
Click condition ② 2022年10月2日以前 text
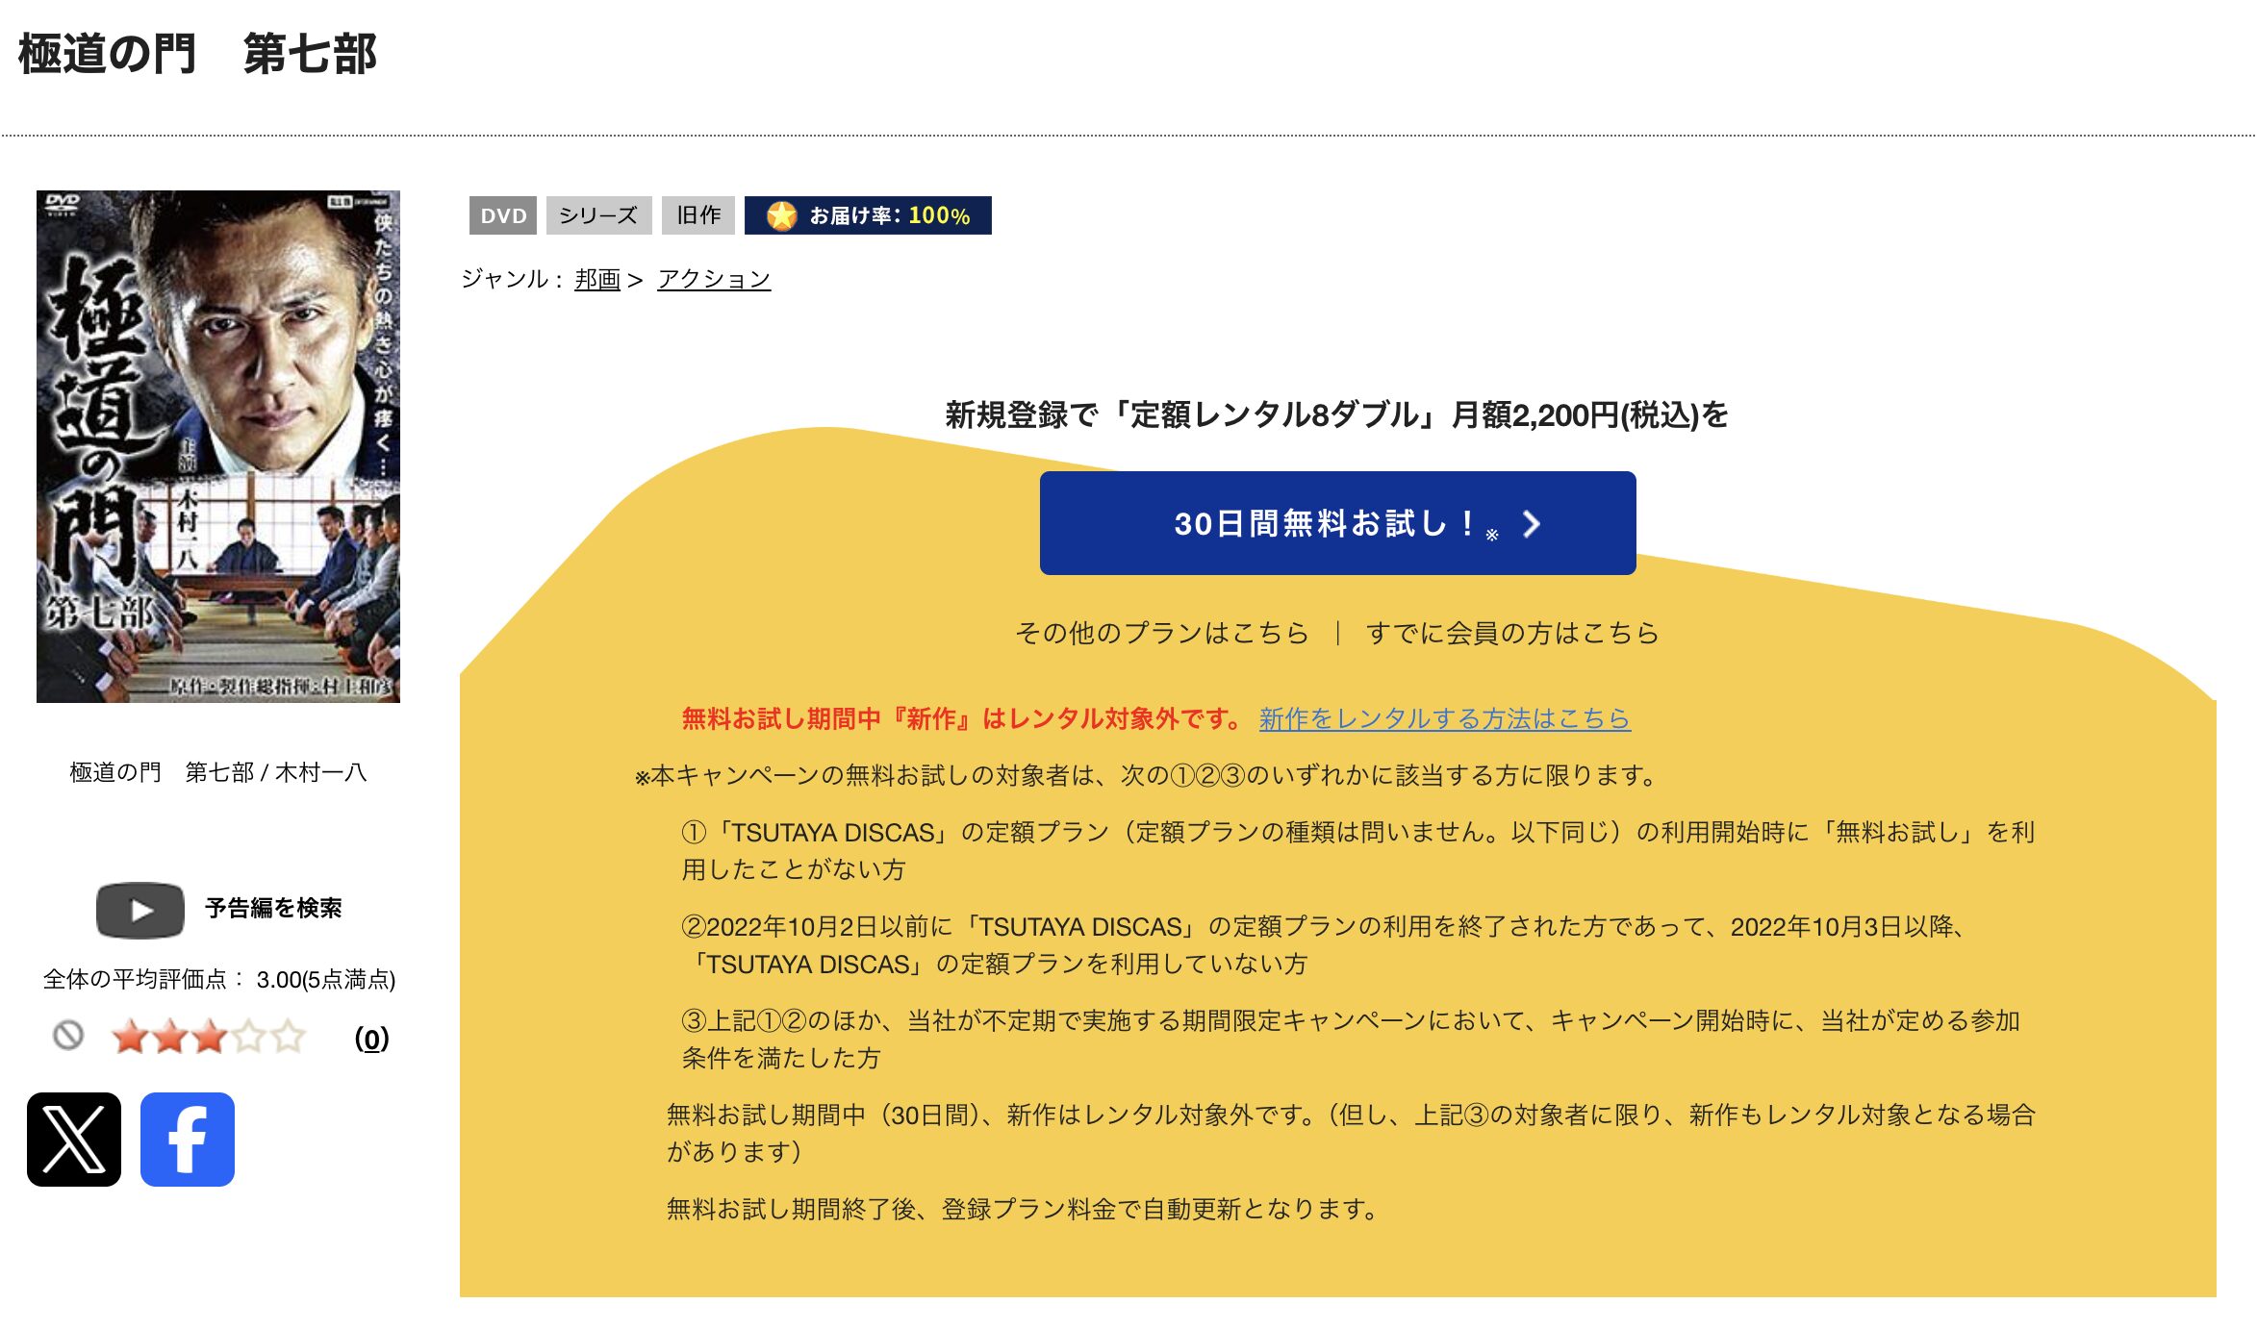point(1326,944)
